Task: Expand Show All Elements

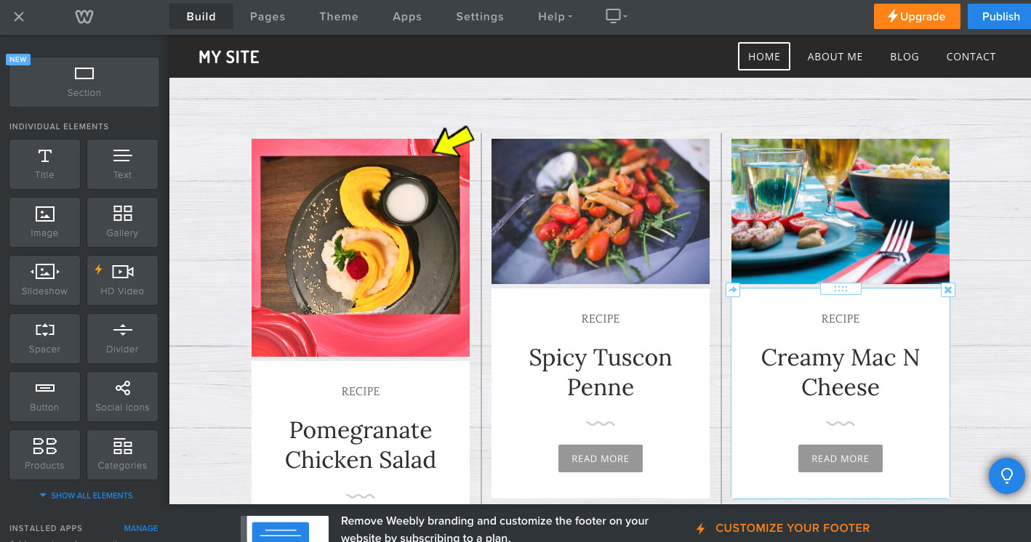Action: tap(86, 496)
